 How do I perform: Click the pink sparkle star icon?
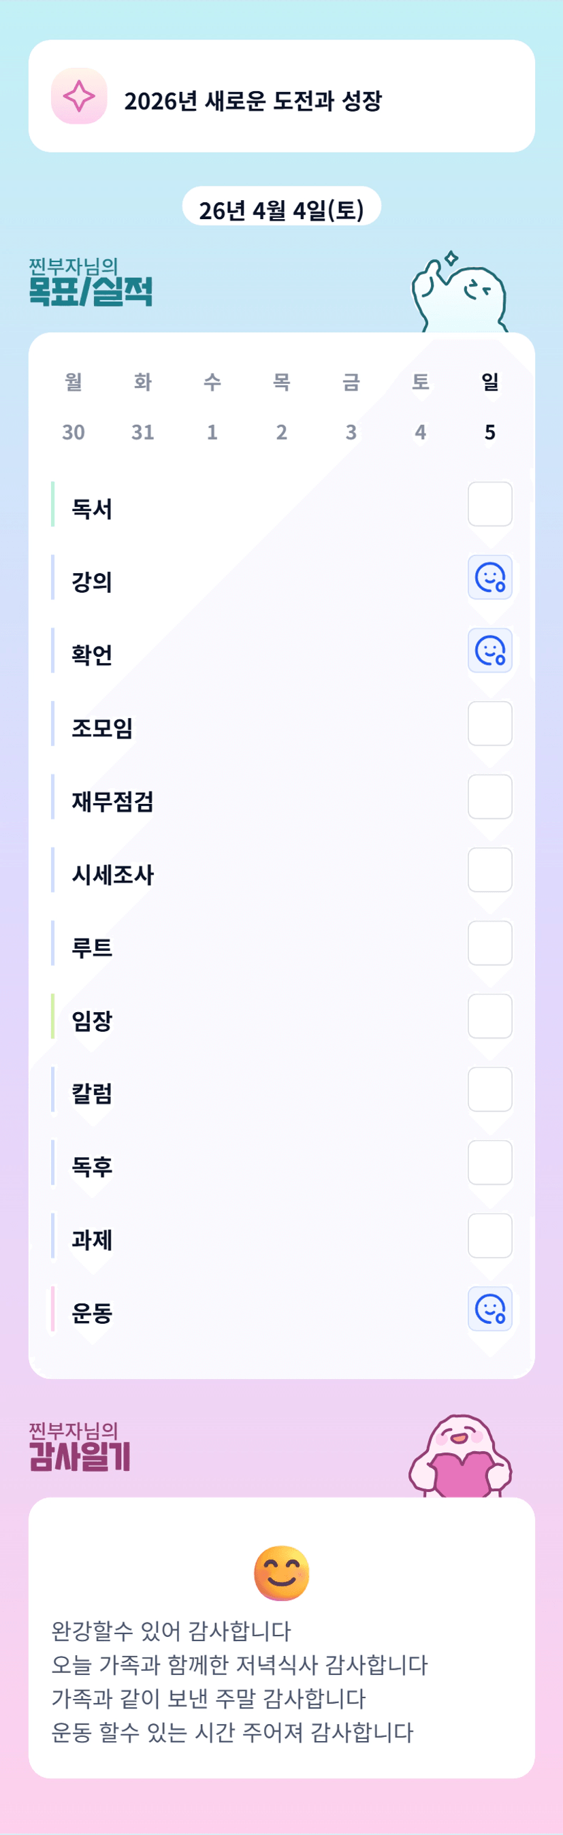point(79,96)
